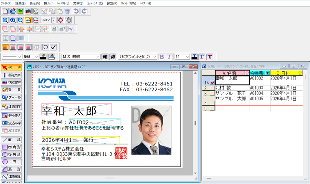Click the データ読込 data import button

pos(11,116)
